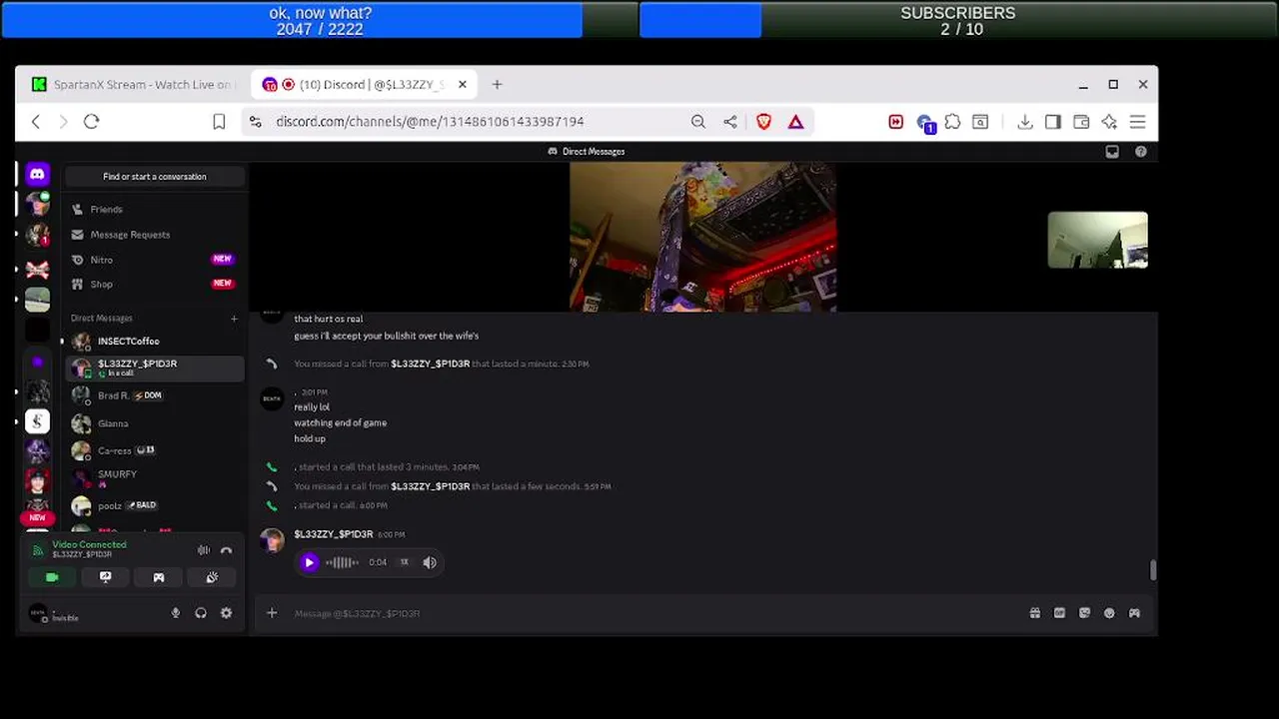1279x719 pixels.
Task: Reload the page
Action: 91,122
